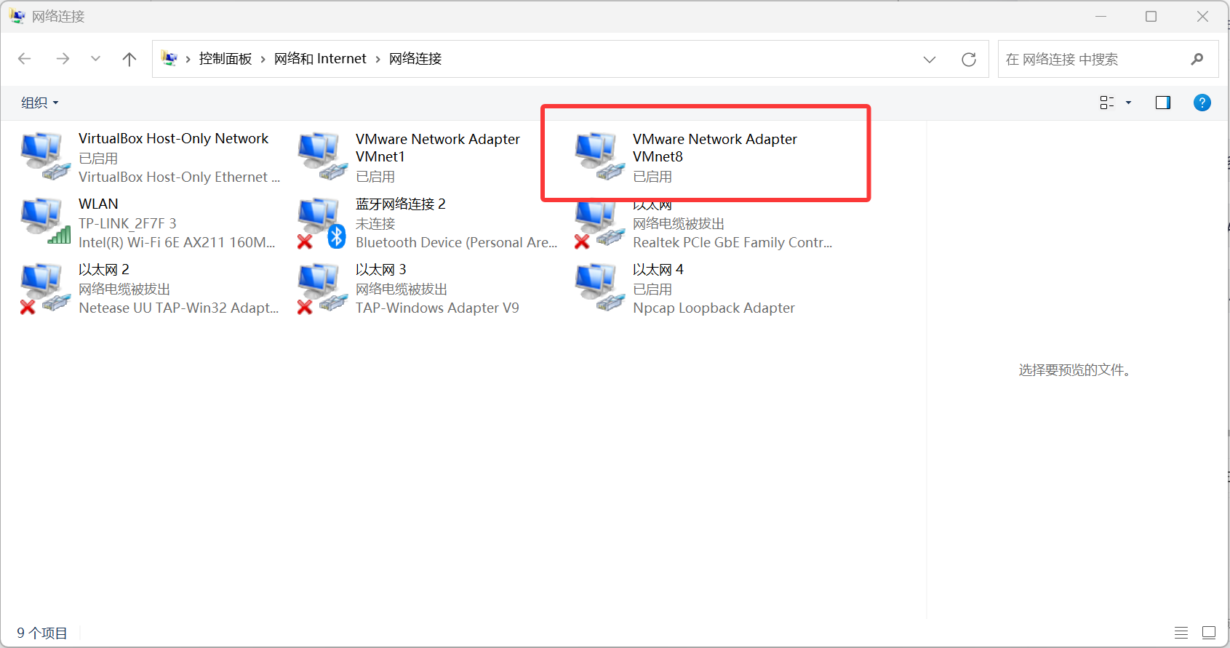The width and height of the screenshot is (1230, 648).
Task: Navigate to 网络和 Internet breadcrumb
Action: (320, 59)
